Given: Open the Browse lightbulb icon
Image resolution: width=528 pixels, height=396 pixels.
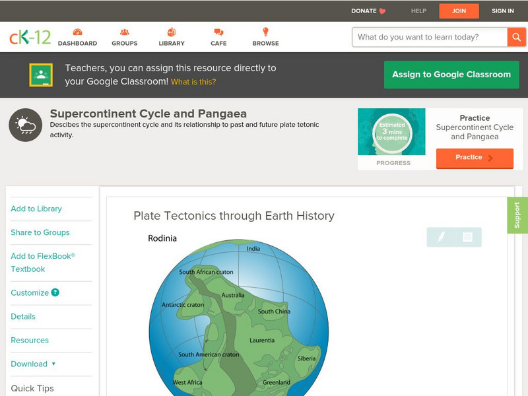Looking at the screenshot, I should [265, 32].
